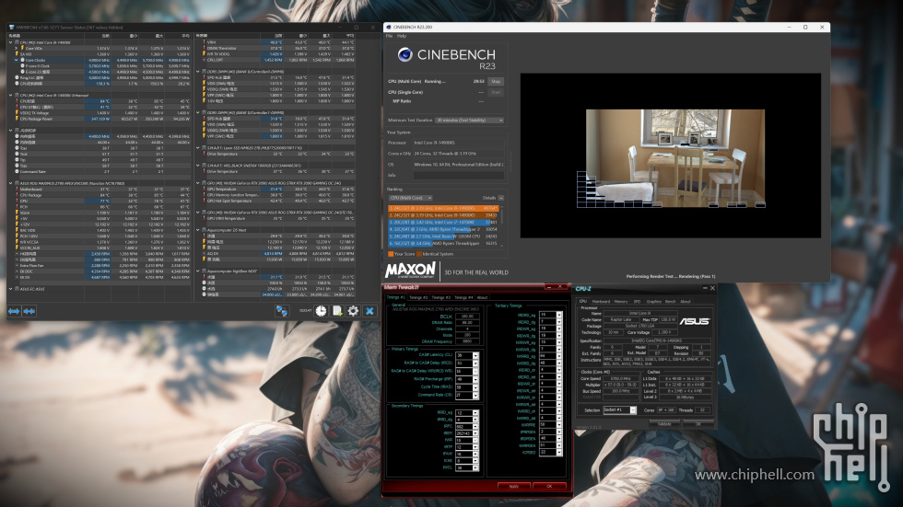Click the ASUS logo in CPU-Z

[695, 321]
